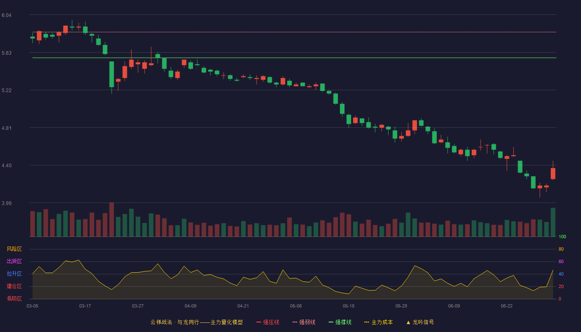
Task: Click the 03-17 date axis label
Action: point(85,306)
